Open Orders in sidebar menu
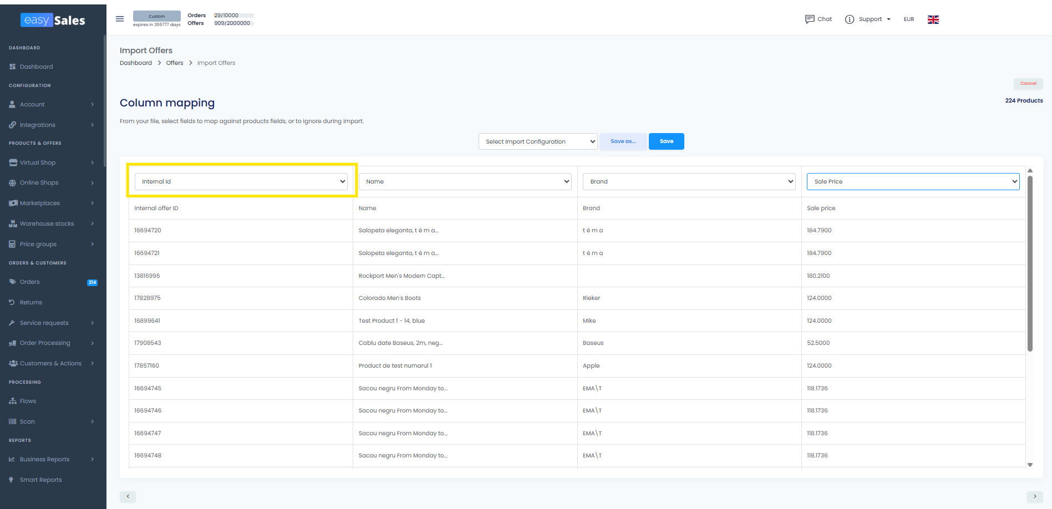1052x509 pixels. tap(30, 282)
